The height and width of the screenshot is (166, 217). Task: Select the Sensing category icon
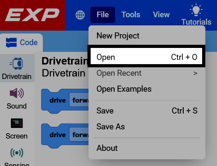17,153
